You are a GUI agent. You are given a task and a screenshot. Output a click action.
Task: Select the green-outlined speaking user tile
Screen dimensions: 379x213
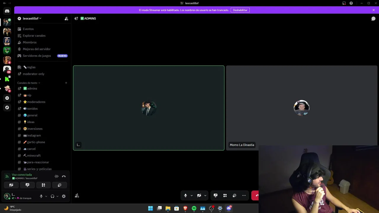pyautogui.click(x=149, y=108)
